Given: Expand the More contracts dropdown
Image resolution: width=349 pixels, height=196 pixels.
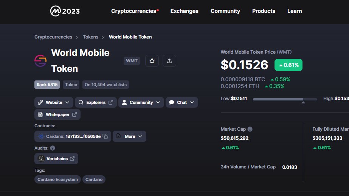Looking at the screenshot, I should (140, 136).
